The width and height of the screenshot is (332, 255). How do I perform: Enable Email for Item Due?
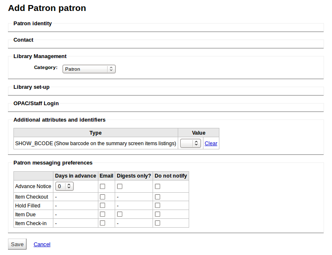(103, 215)
